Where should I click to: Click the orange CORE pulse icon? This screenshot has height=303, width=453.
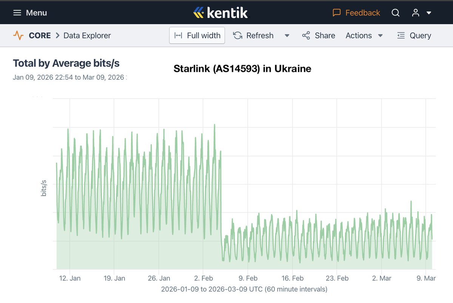coord(18,35)
